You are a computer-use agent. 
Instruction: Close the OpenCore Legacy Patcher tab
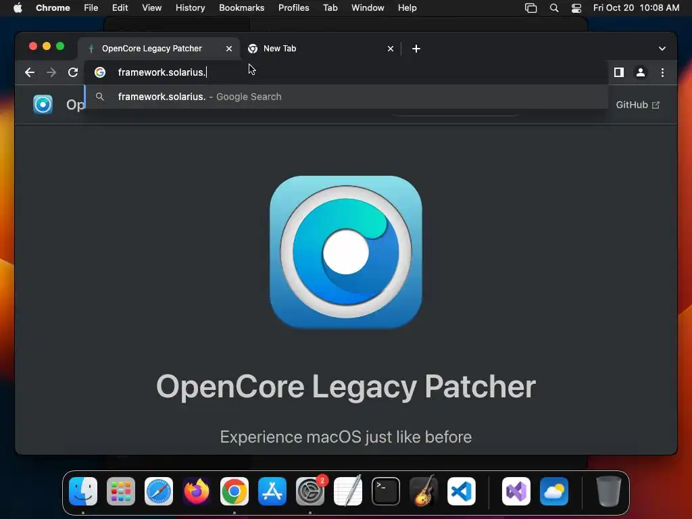click(x=229, y=49)
